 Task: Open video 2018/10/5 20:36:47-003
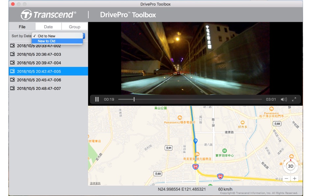[x=48, y=54]
